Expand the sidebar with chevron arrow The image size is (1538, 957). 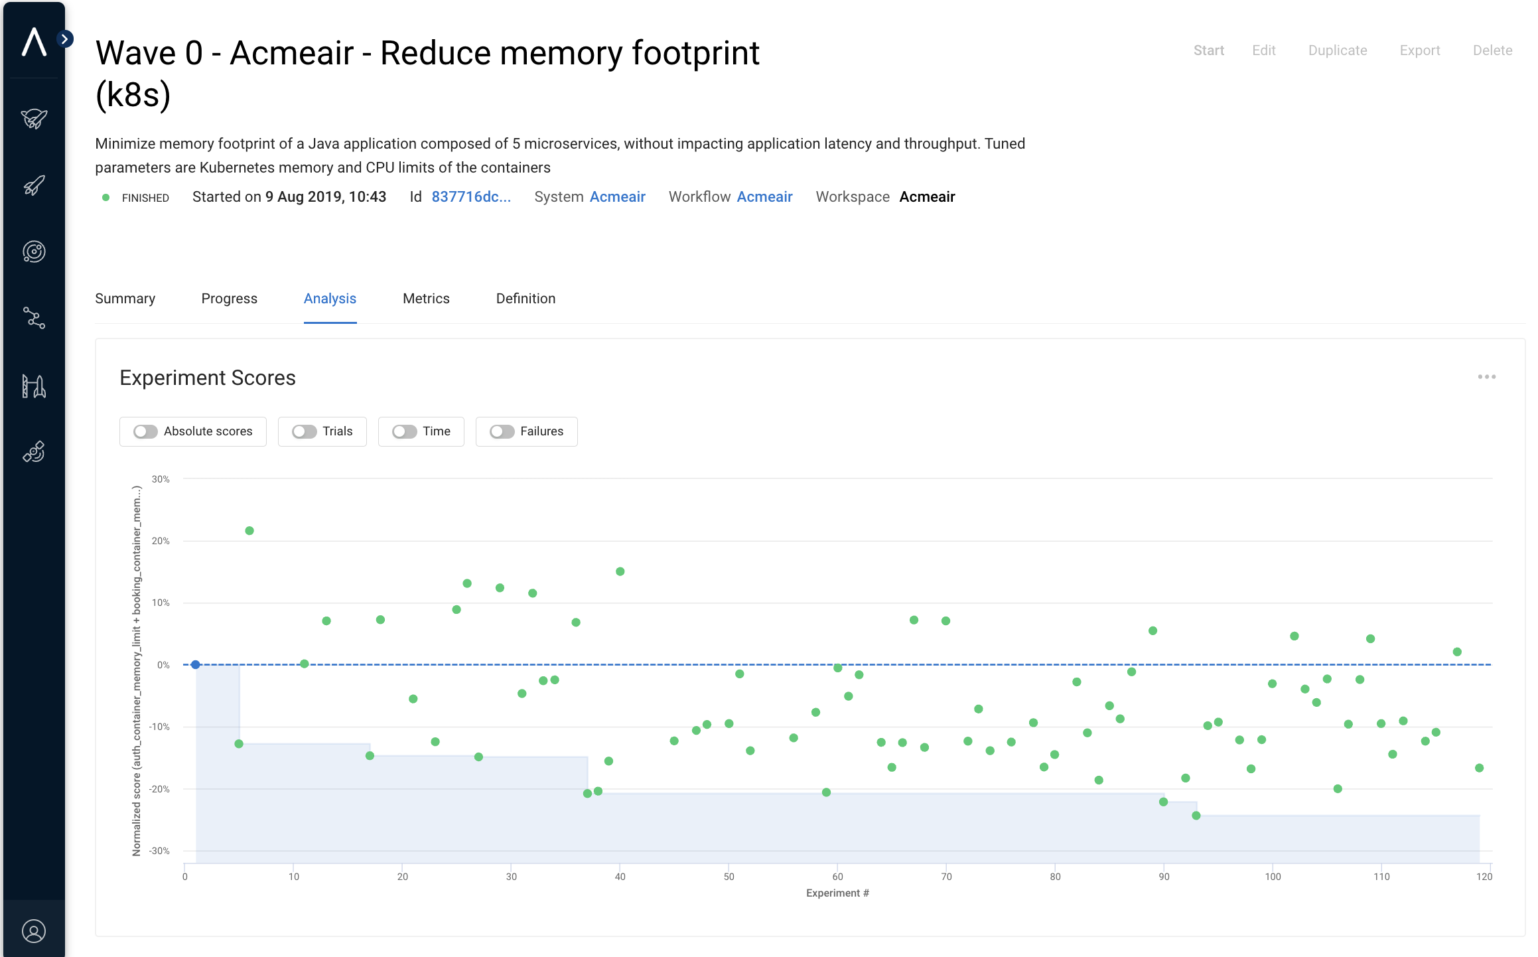tap(64, 39)
